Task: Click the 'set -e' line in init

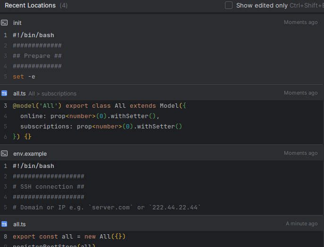Action: pyautogui.click(x=24, y=76)
